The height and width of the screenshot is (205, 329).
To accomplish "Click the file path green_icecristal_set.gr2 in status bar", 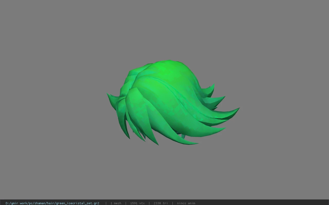I will 52,203.
